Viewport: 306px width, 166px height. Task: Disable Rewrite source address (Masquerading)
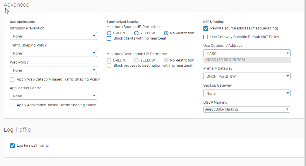point(206,28)
